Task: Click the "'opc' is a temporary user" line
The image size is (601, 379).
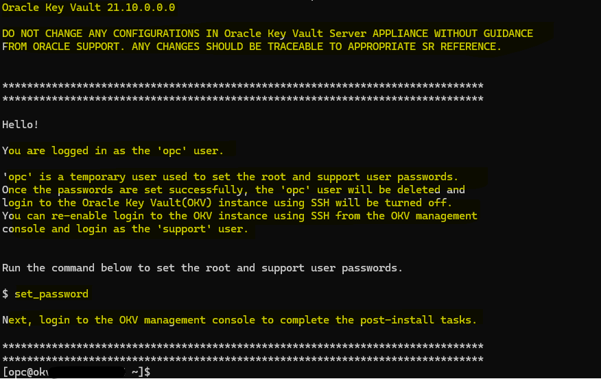Action: [x=230, y=177]
